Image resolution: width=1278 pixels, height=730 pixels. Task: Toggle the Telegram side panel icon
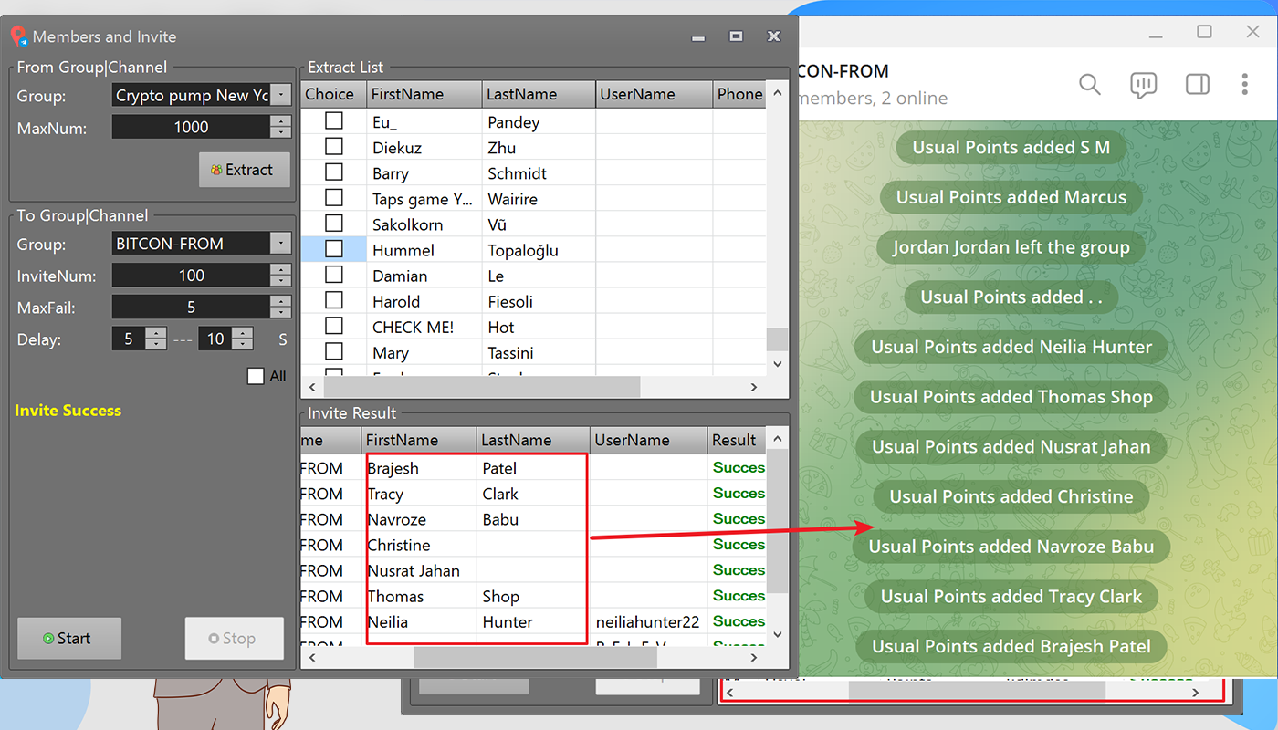pyautogui.click(x=1198, y=85)
